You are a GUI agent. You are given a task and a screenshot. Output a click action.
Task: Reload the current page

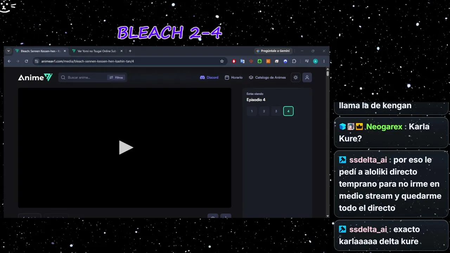pyautogui.click(x=26, y=61)
